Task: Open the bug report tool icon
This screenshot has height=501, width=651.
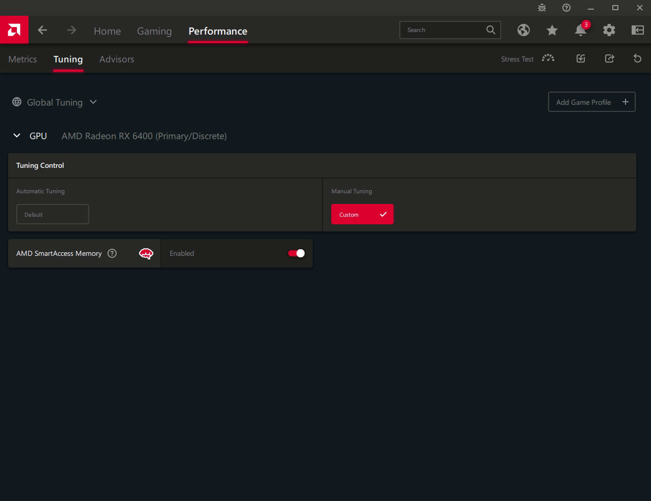Action: point(542,8)
